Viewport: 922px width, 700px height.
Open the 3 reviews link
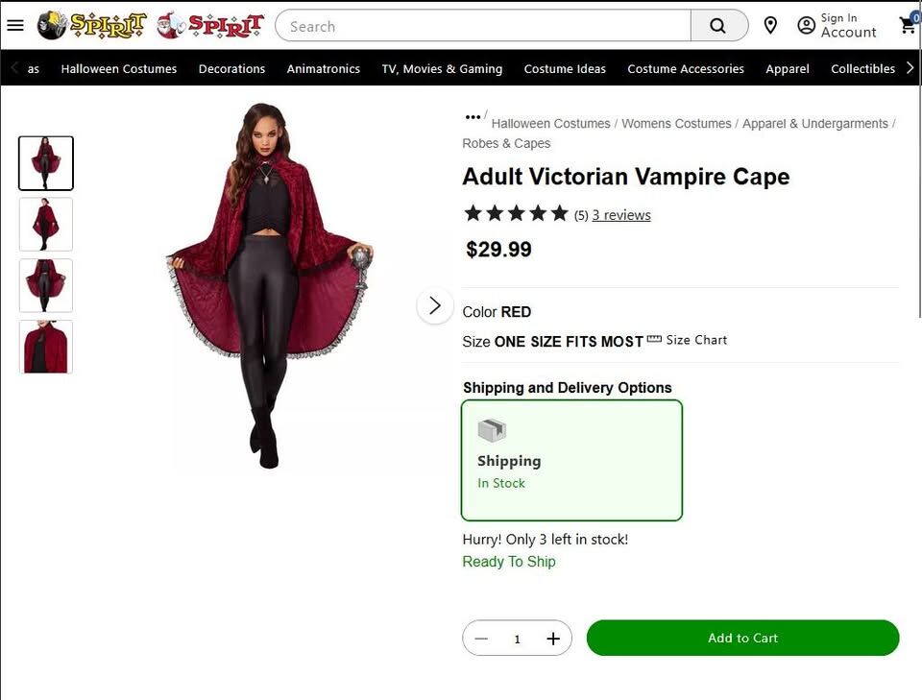[x=621, y=215]
